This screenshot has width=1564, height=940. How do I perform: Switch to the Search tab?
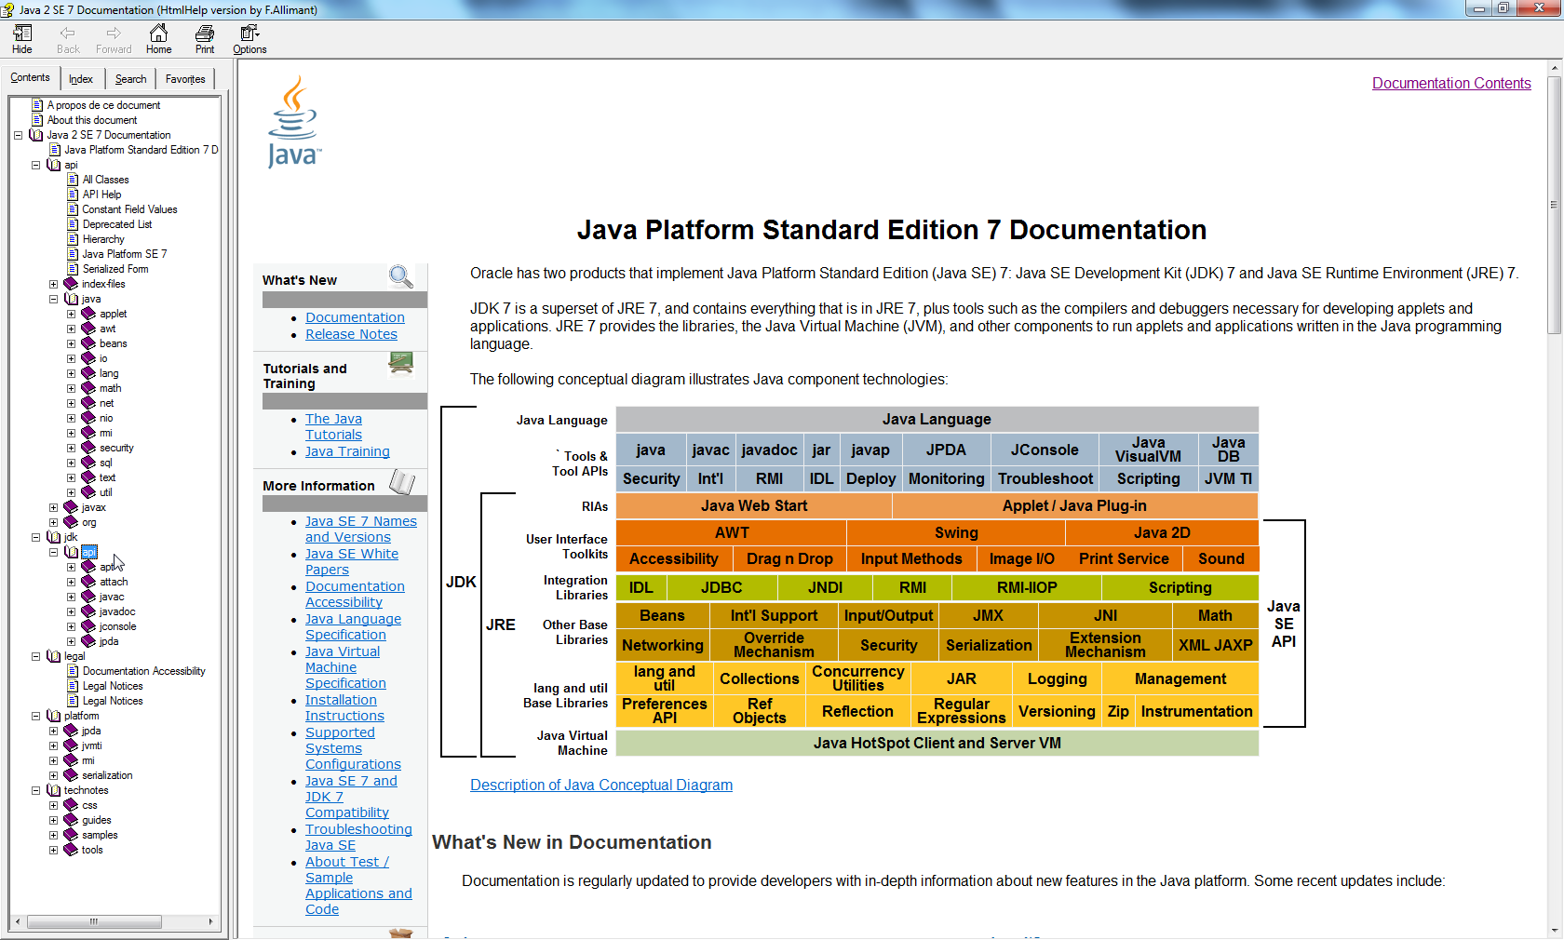click(130, 79)
